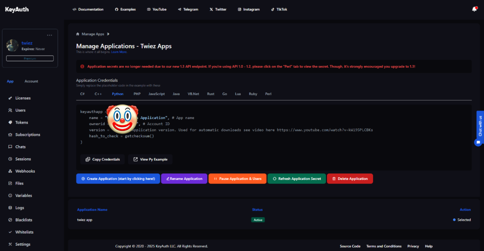Image resolution: width=484 pixels, height=251 pixels.
Task: Click the chat bubble icon at right edge
Action: point(478,142)
